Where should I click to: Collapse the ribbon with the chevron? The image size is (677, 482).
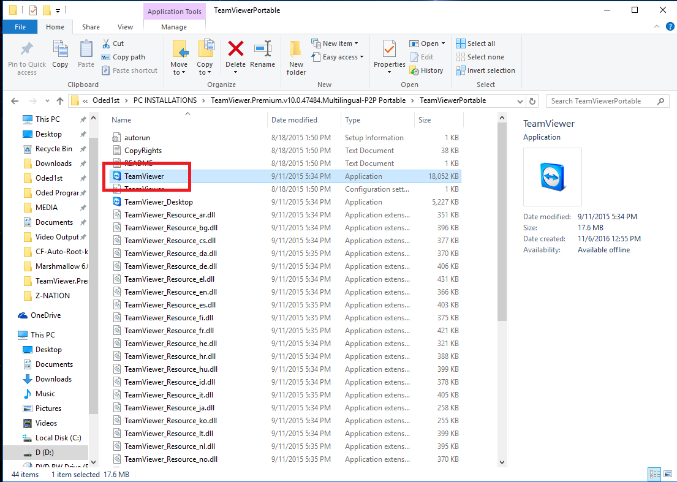(657, 27)
